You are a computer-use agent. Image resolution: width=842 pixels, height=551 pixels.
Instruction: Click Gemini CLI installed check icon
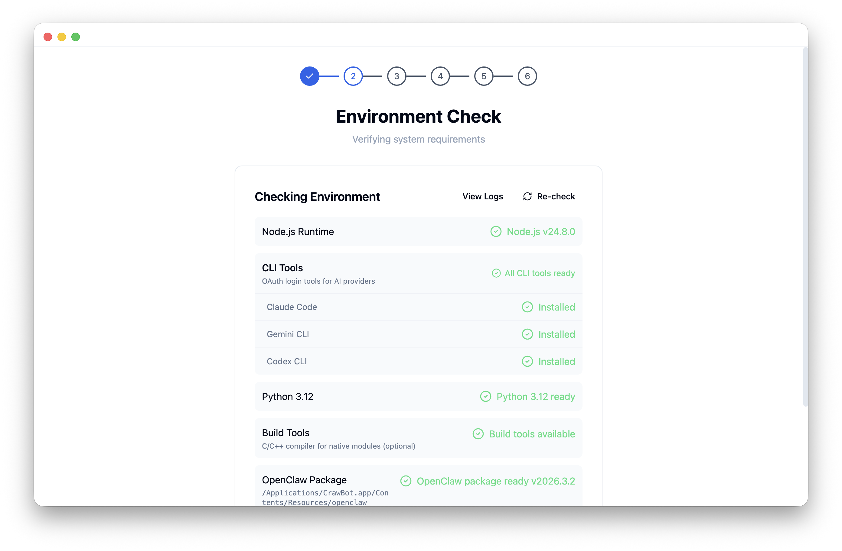(x=527, y=334)
